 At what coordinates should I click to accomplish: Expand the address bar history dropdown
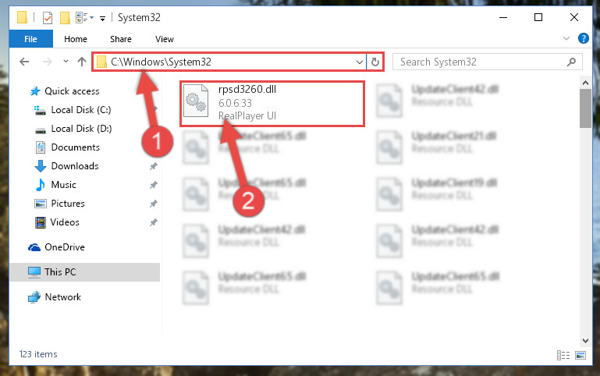360,62
